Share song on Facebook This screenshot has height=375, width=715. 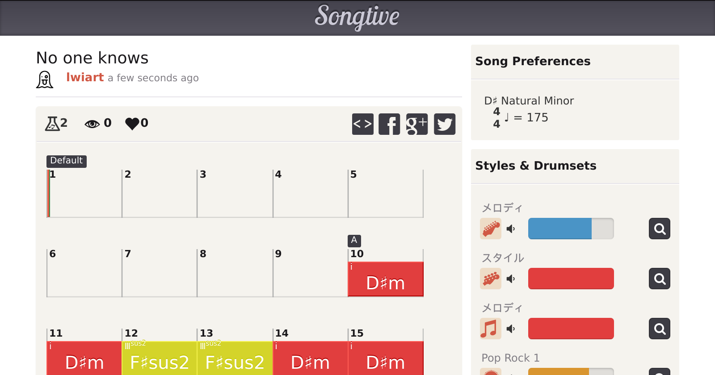click(389, 124)
